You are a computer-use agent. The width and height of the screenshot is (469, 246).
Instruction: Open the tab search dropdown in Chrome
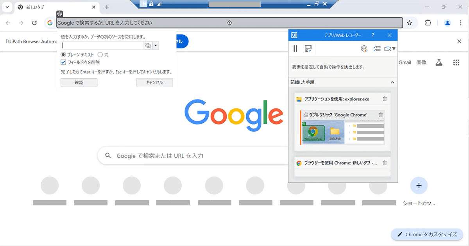coord(7,7)
